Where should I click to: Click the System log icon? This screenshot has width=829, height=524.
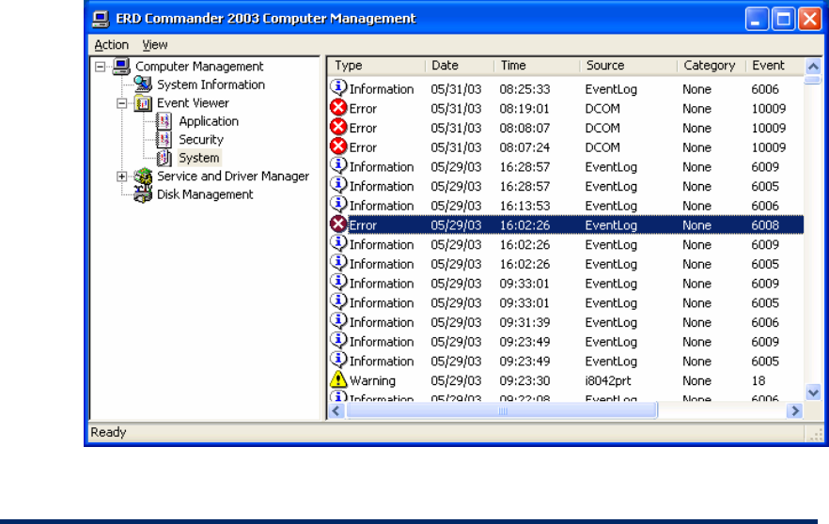pyautogui.click(x=164, y=158)
